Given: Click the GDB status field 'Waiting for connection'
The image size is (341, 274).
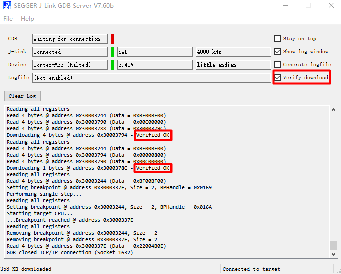Looking at the screenshot, I should (70, 39).
